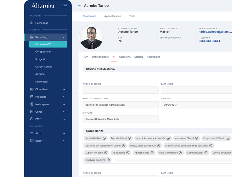
Task: Click the empty Titolo di studio field
Action: pos(121,90)
